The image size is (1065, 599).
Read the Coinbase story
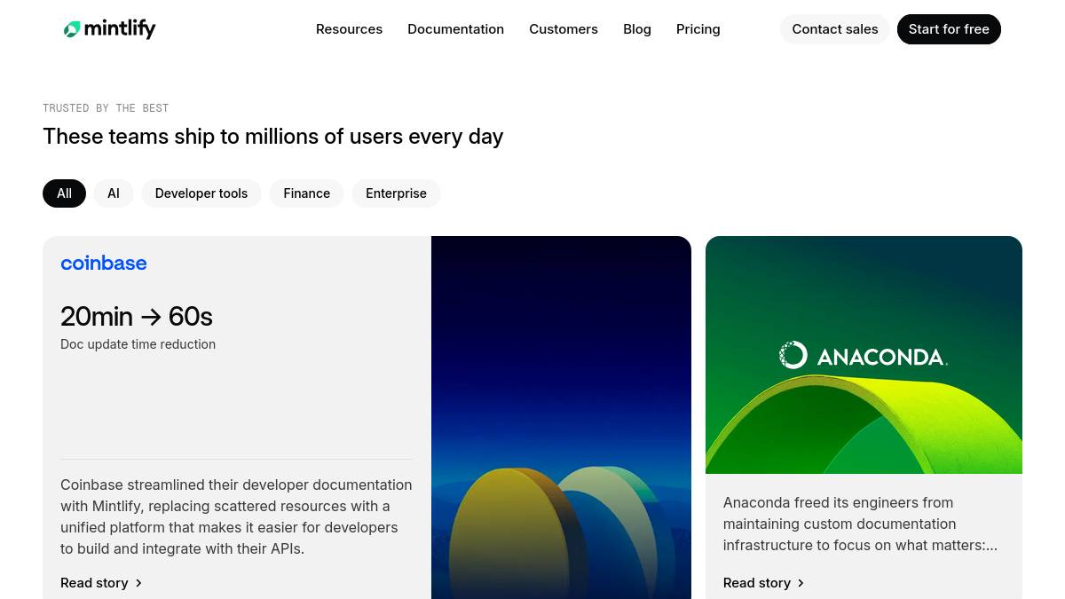click(x=94, y=583)
